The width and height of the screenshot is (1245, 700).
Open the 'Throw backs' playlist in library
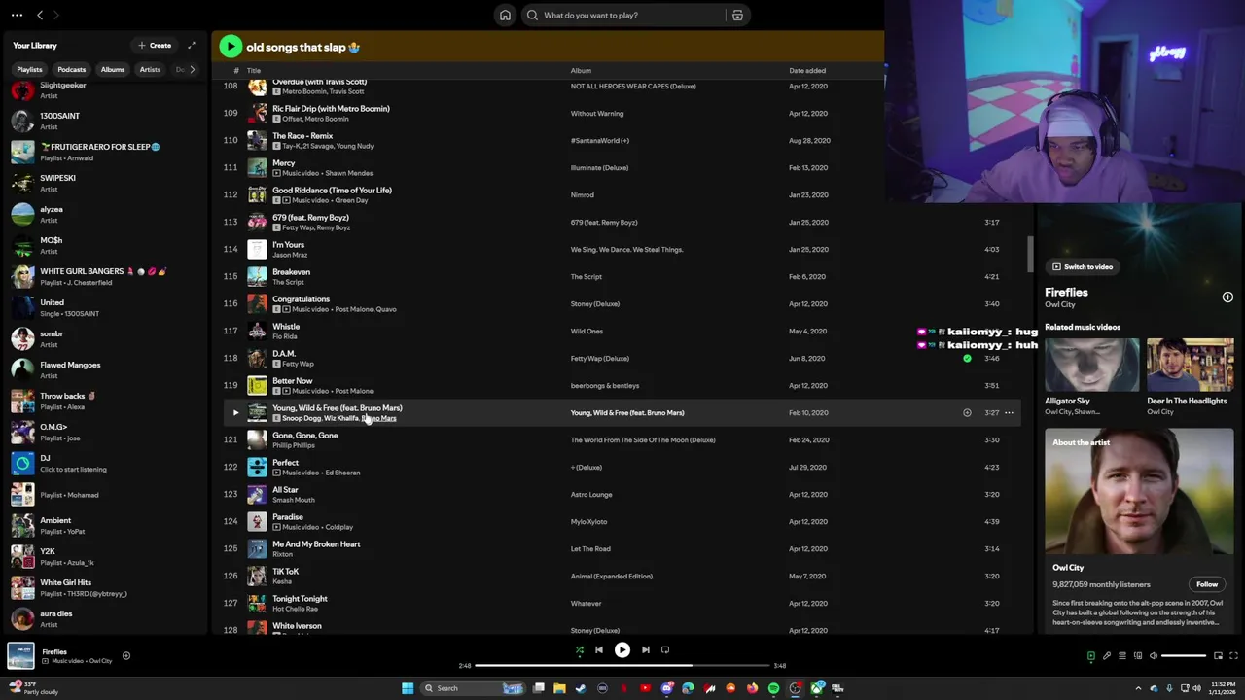103,401
